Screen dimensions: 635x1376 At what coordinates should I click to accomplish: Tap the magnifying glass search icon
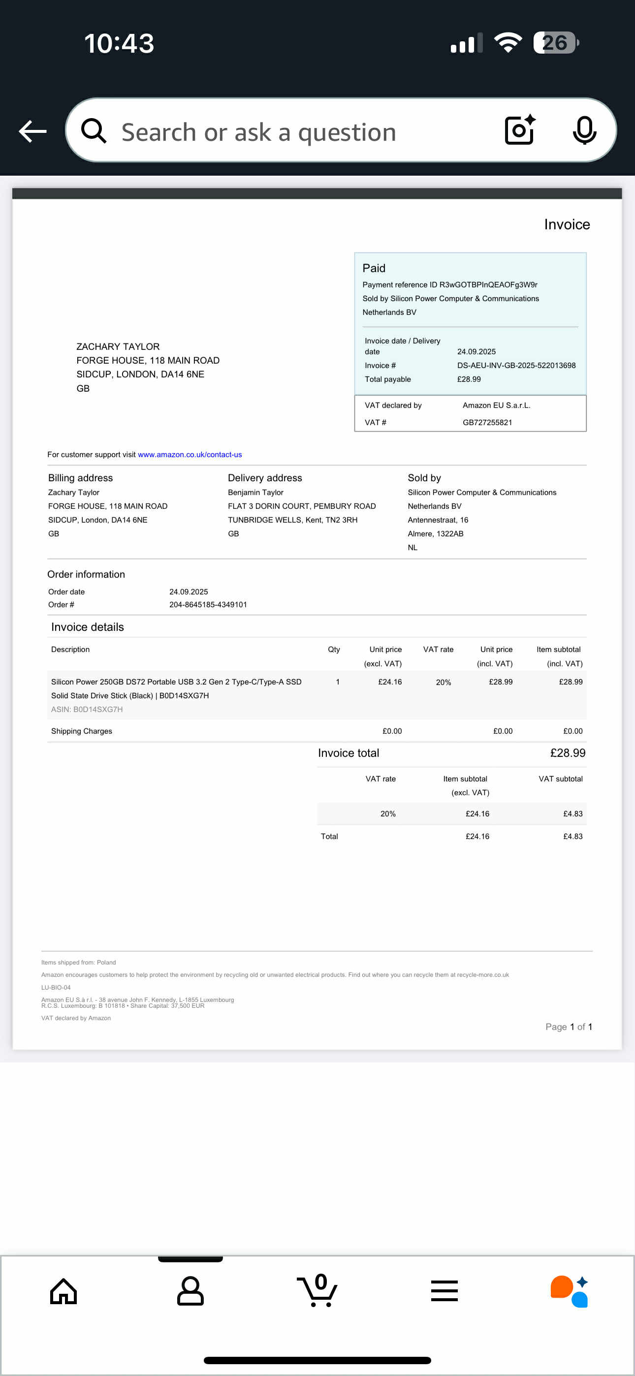coord(94,131)
